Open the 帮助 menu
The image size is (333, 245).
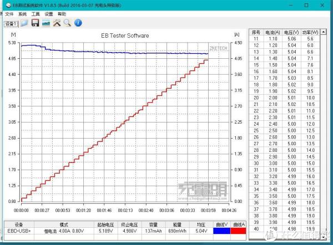(x=62, y=14)
